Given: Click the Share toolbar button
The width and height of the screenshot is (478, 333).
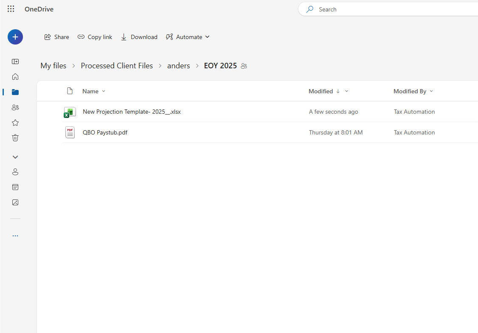Looking at the screenshot, I should 56,37.
